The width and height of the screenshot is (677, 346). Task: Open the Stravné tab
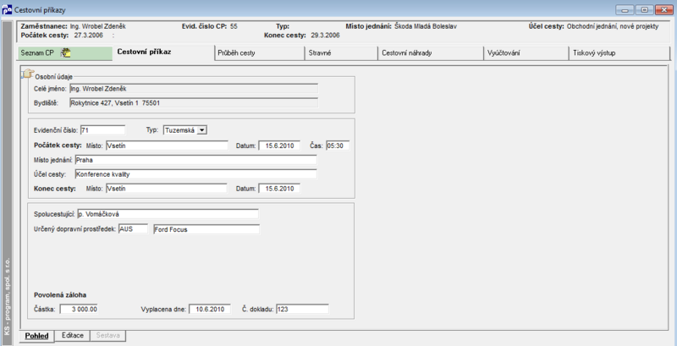[341, 53]
